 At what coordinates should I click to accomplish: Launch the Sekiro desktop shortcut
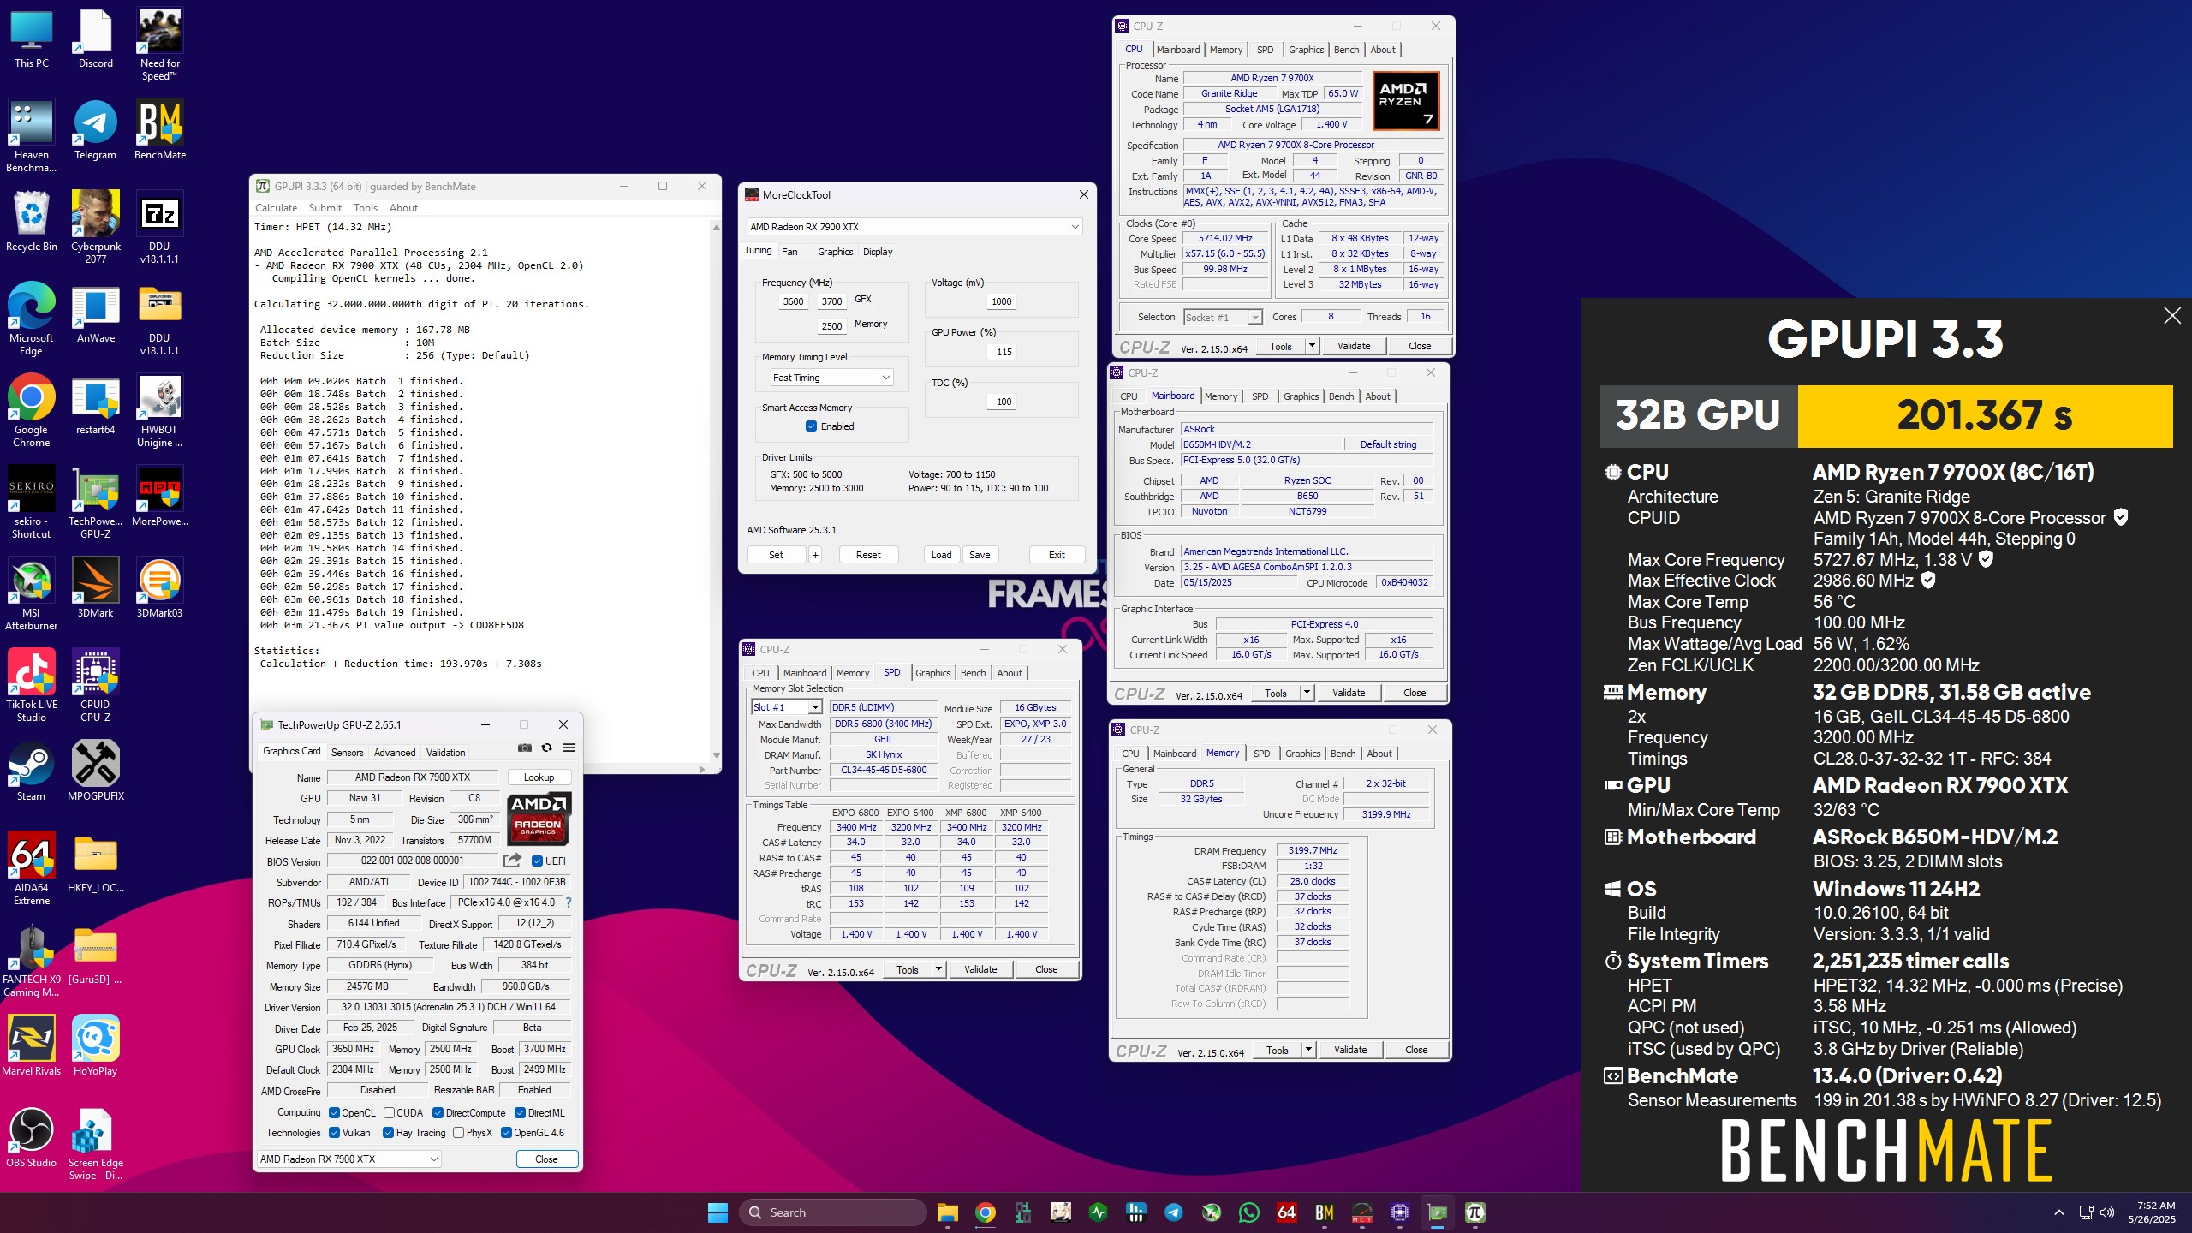tap(31, 503)
